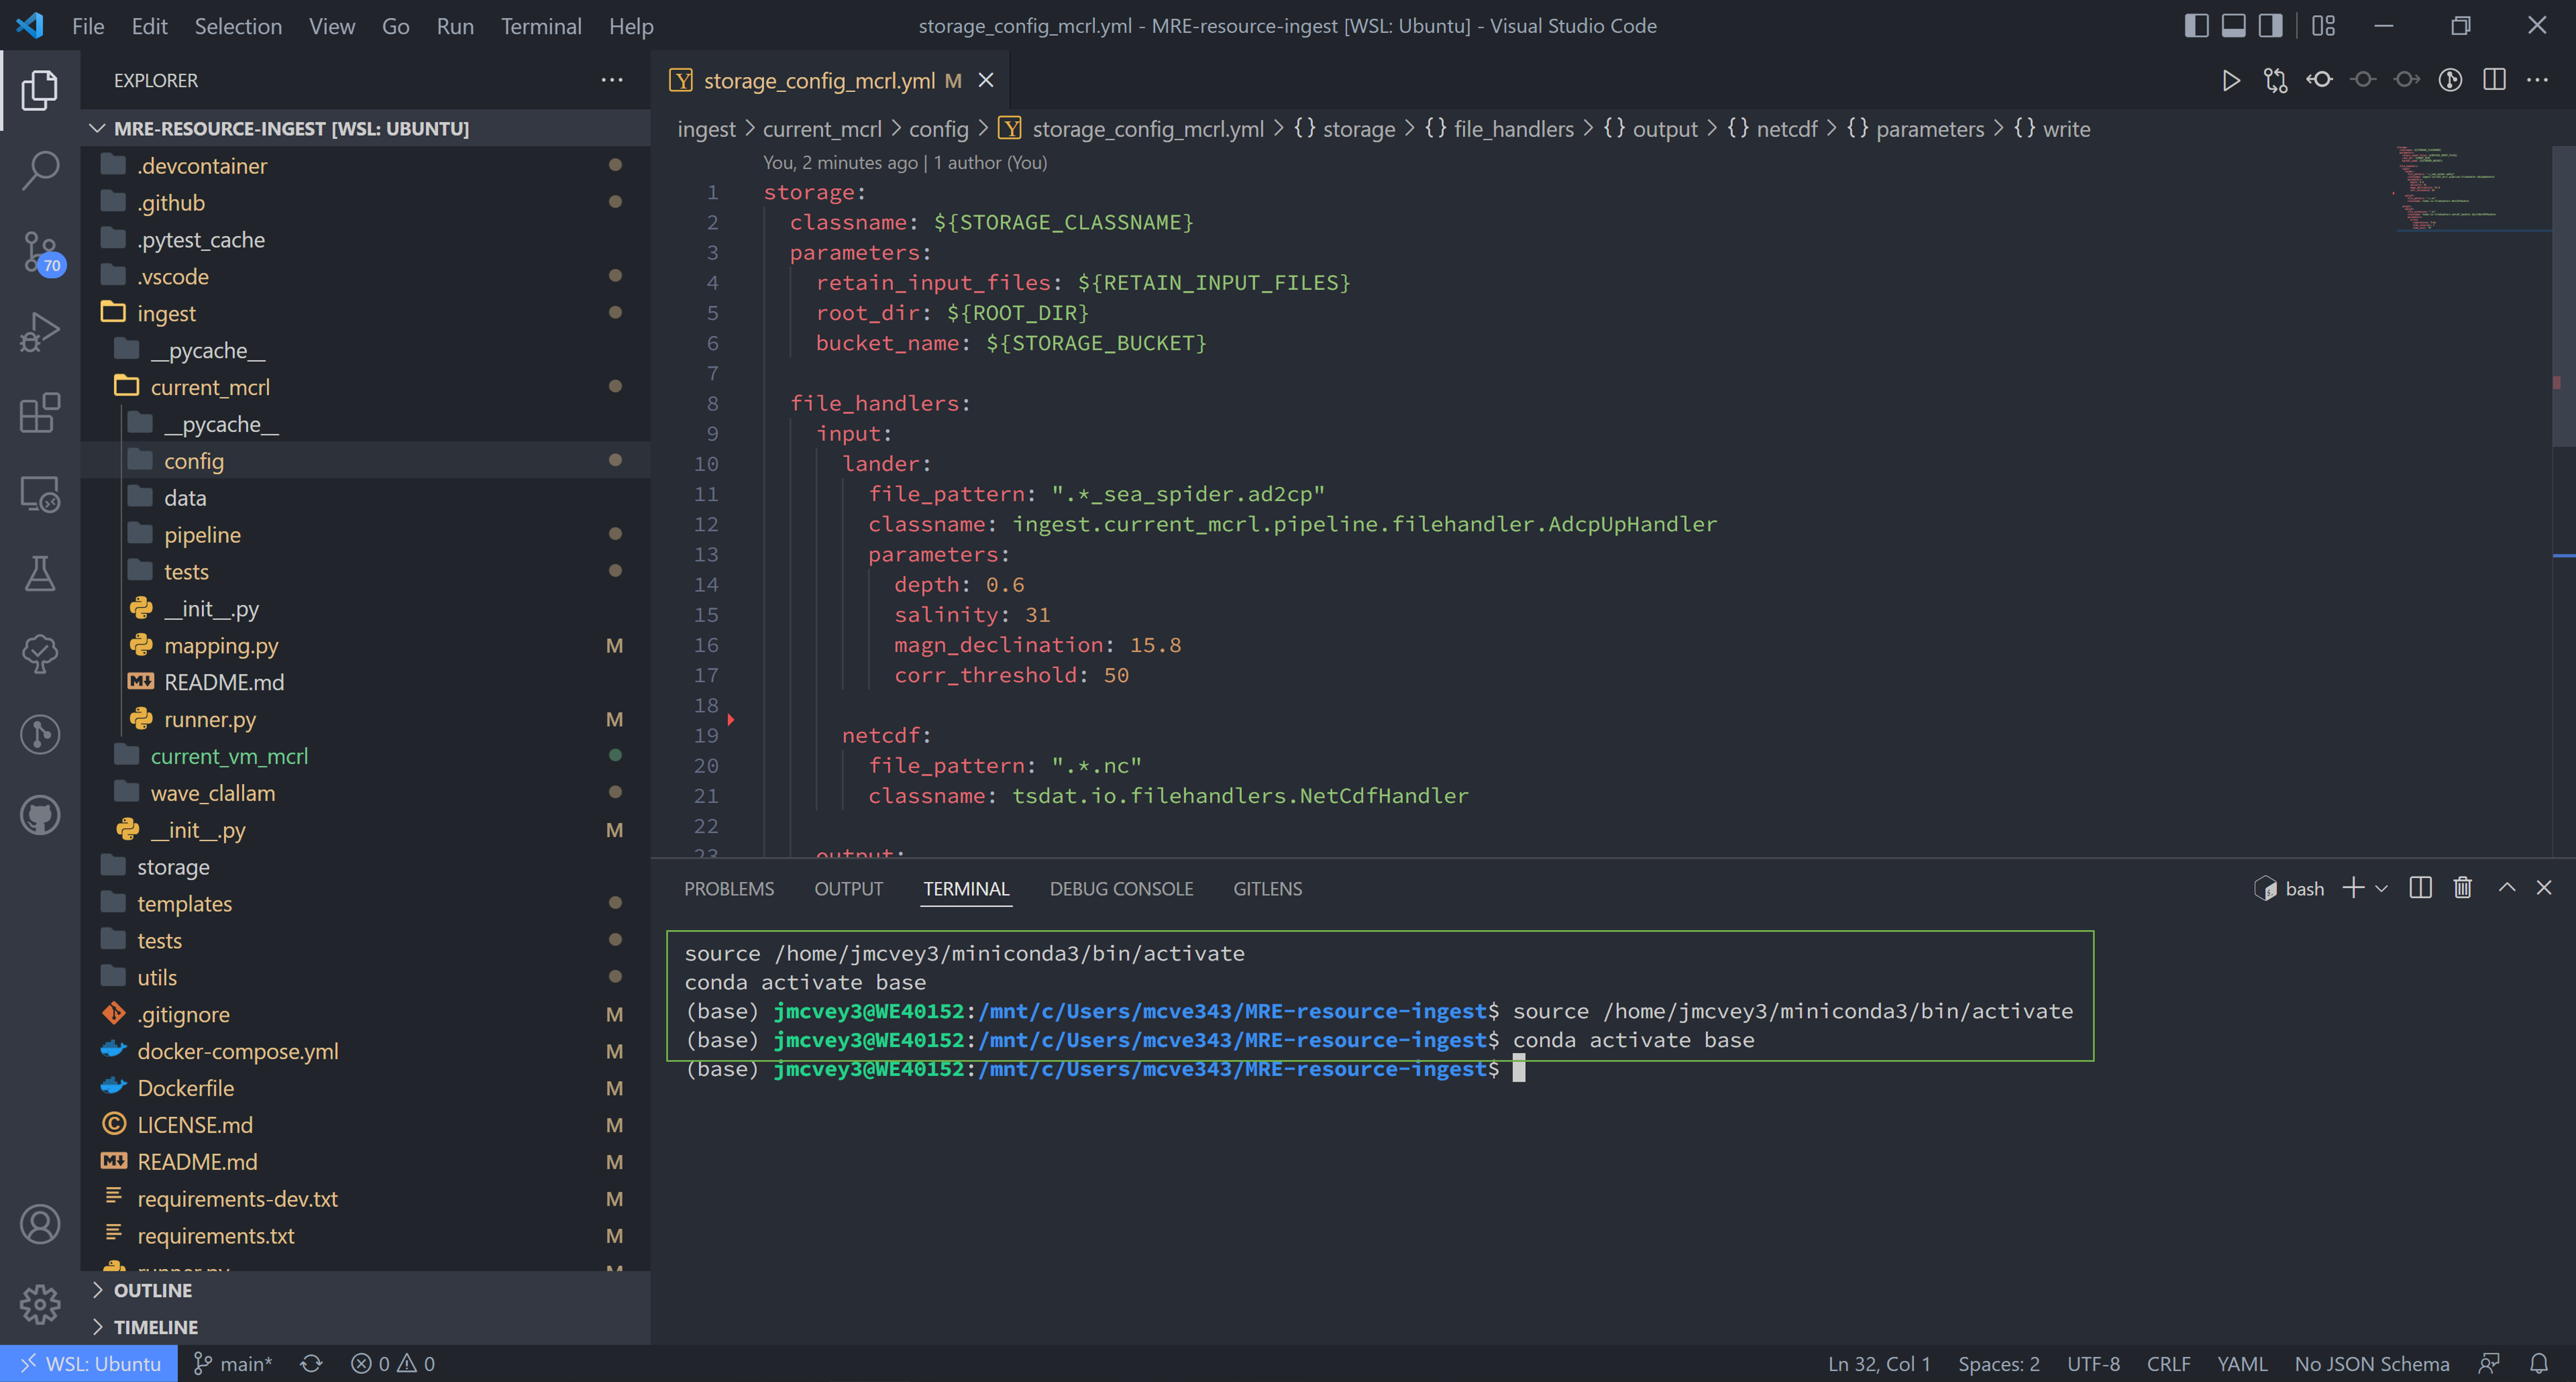This screenshot has width=2576, height=1382.
Task: Expand the templates folder
Action: coord(366,904)
